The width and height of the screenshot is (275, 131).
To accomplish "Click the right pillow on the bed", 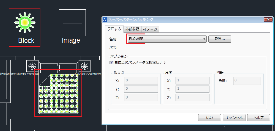I will coord(68,68).
